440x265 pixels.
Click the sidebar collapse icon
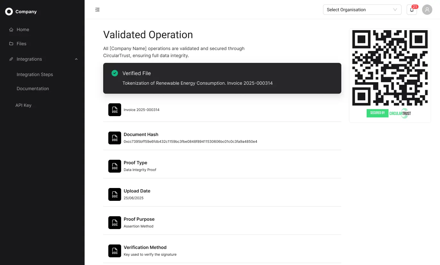pos(97,10)
